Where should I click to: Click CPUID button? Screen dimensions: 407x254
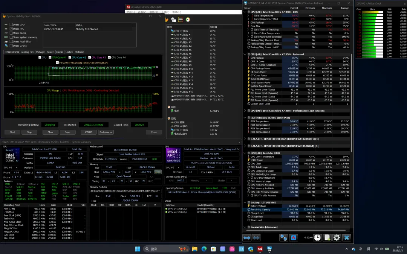coord(89,132)
